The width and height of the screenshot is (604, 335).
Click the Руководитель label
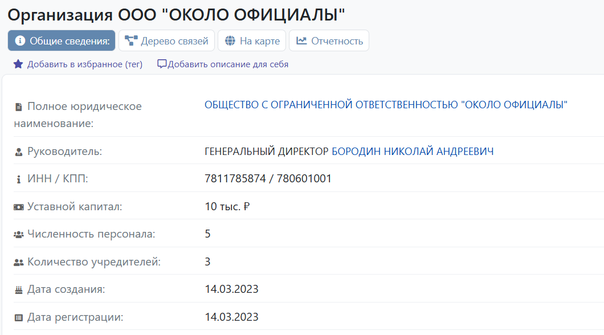65,152
